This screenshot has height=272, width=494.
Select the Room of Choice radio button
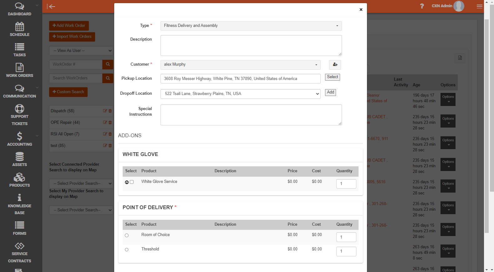tap(127, 235)
